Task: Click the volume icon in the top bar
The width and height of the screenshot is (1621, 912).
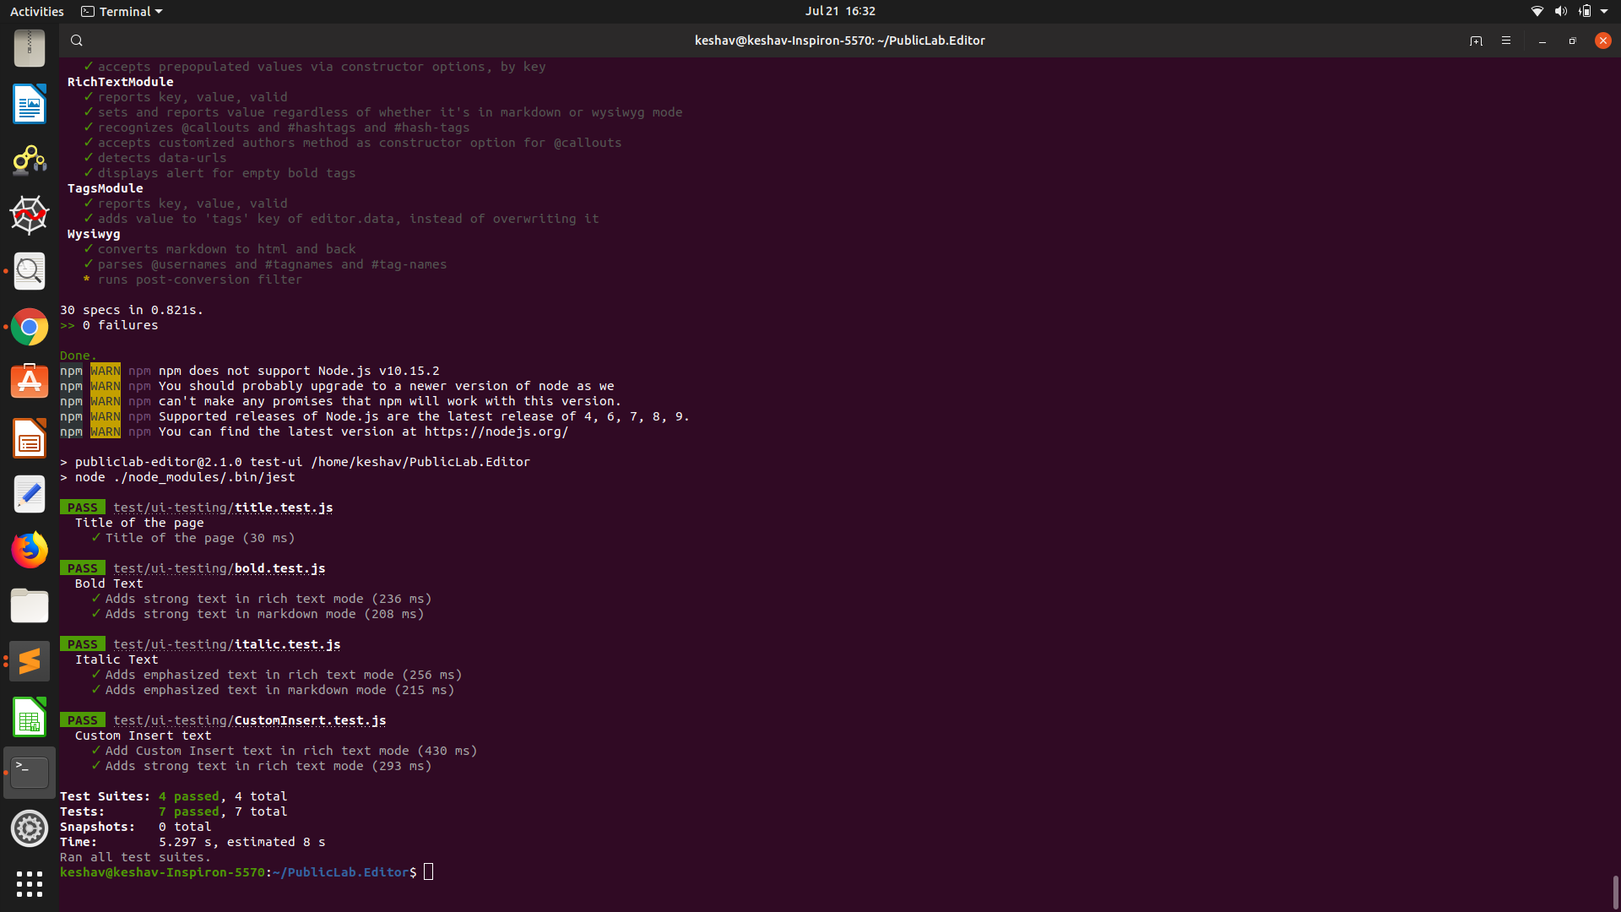Action: click(x=1559, y=11)
